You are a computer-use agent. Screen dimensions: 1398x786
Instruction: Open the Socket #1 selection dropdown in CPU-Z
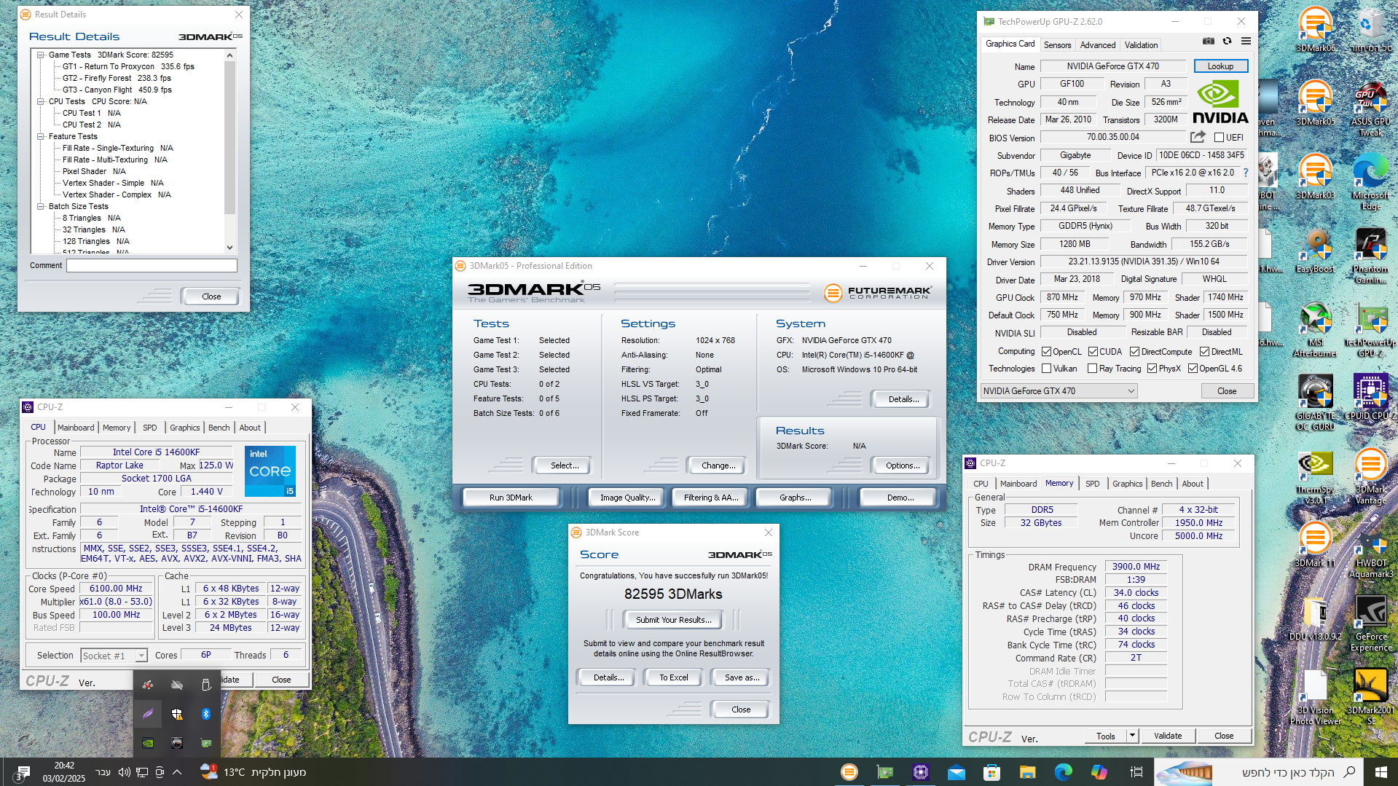(x=114, y=656)
